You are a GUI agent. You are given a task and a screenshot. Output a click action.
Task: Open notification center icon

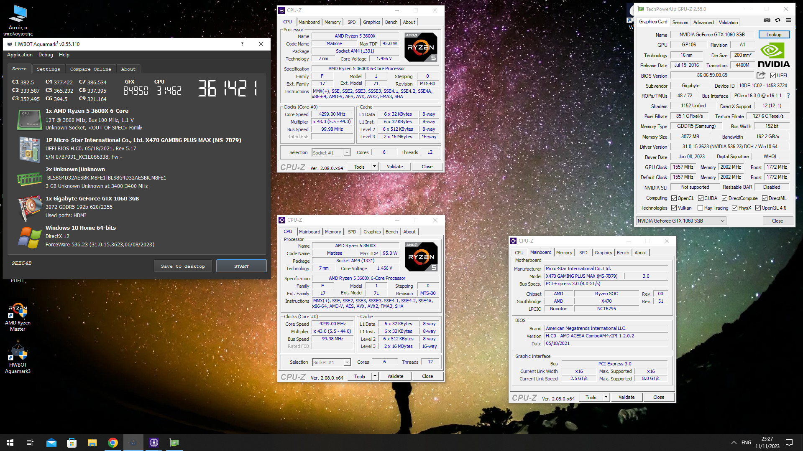pos(789,443)
